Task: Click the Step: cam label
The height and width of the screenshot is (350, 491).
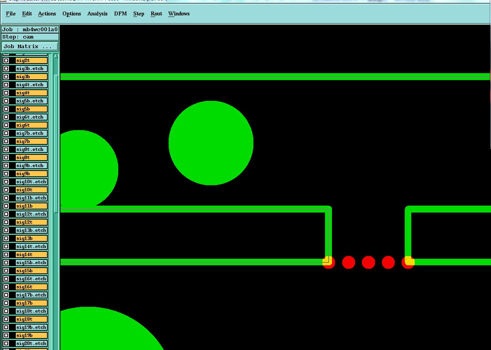Action: (x=30, y=37)
